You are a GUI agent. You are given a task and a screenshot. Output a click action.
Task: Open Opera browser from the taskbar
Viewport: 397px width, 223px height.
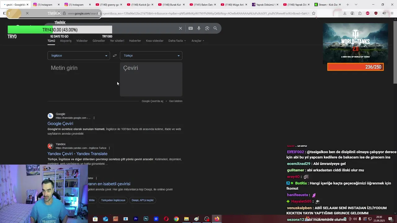166,219
